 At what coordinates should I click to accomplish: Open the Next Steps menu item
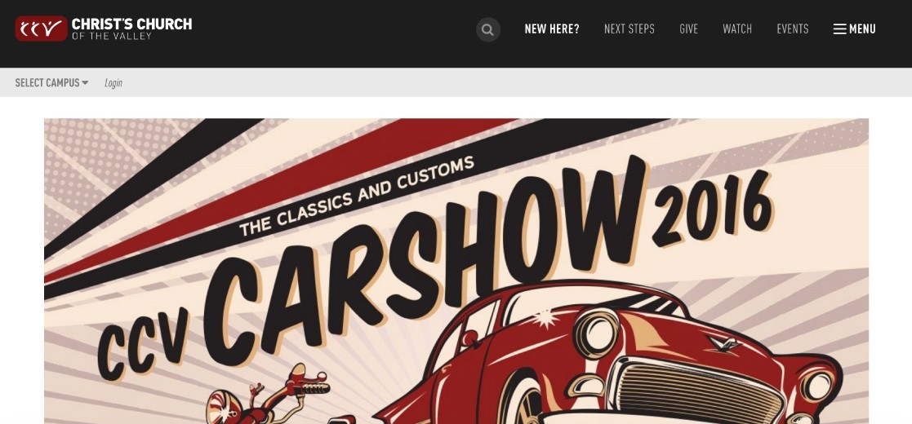tap(630, 29)
